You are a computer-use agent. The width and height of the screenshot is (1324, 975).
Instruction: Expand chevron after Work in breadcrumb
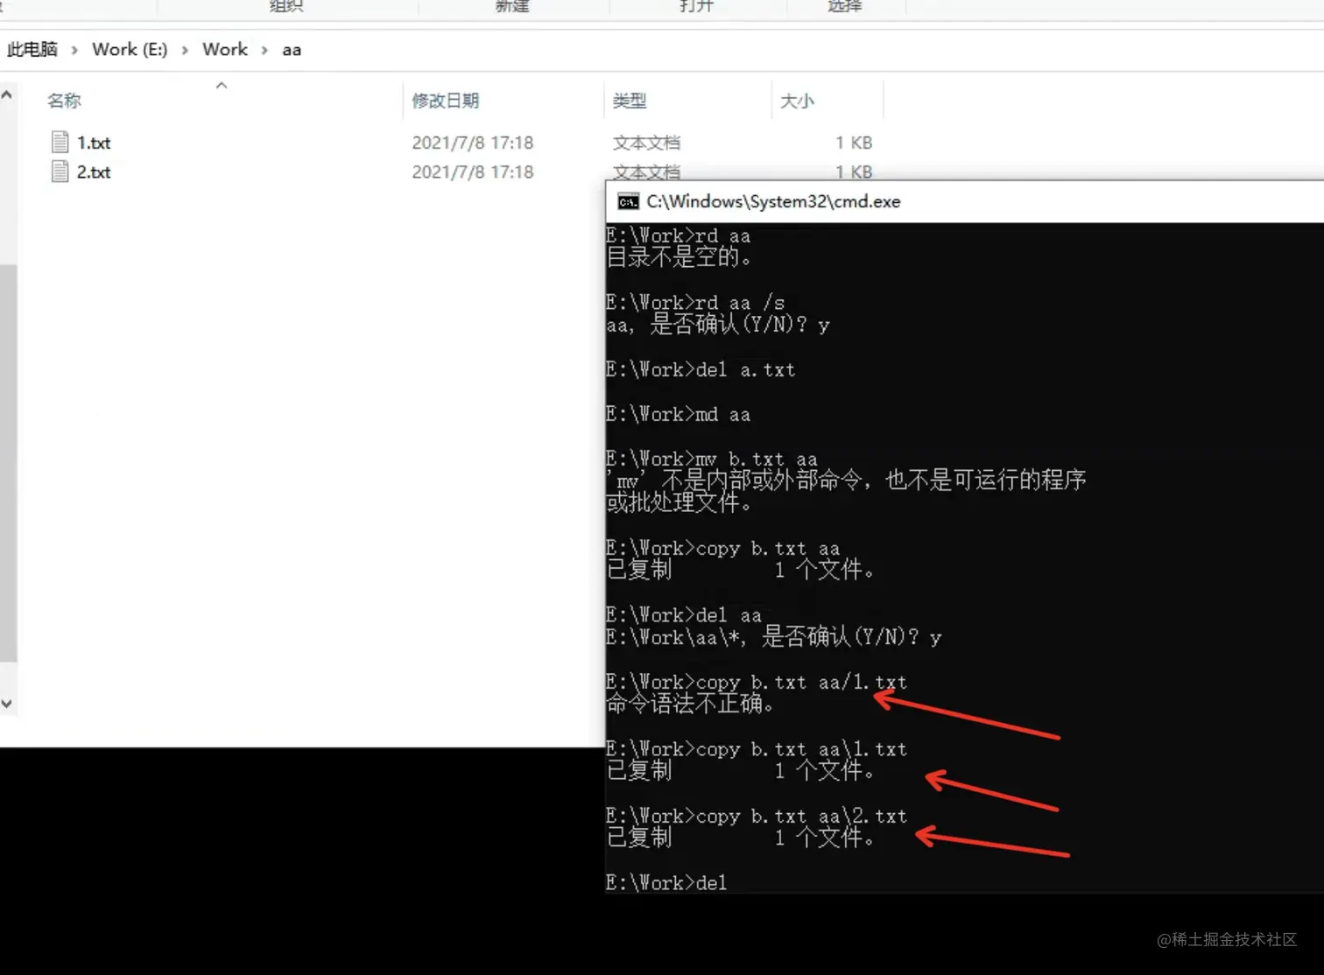tap(264, 50)
